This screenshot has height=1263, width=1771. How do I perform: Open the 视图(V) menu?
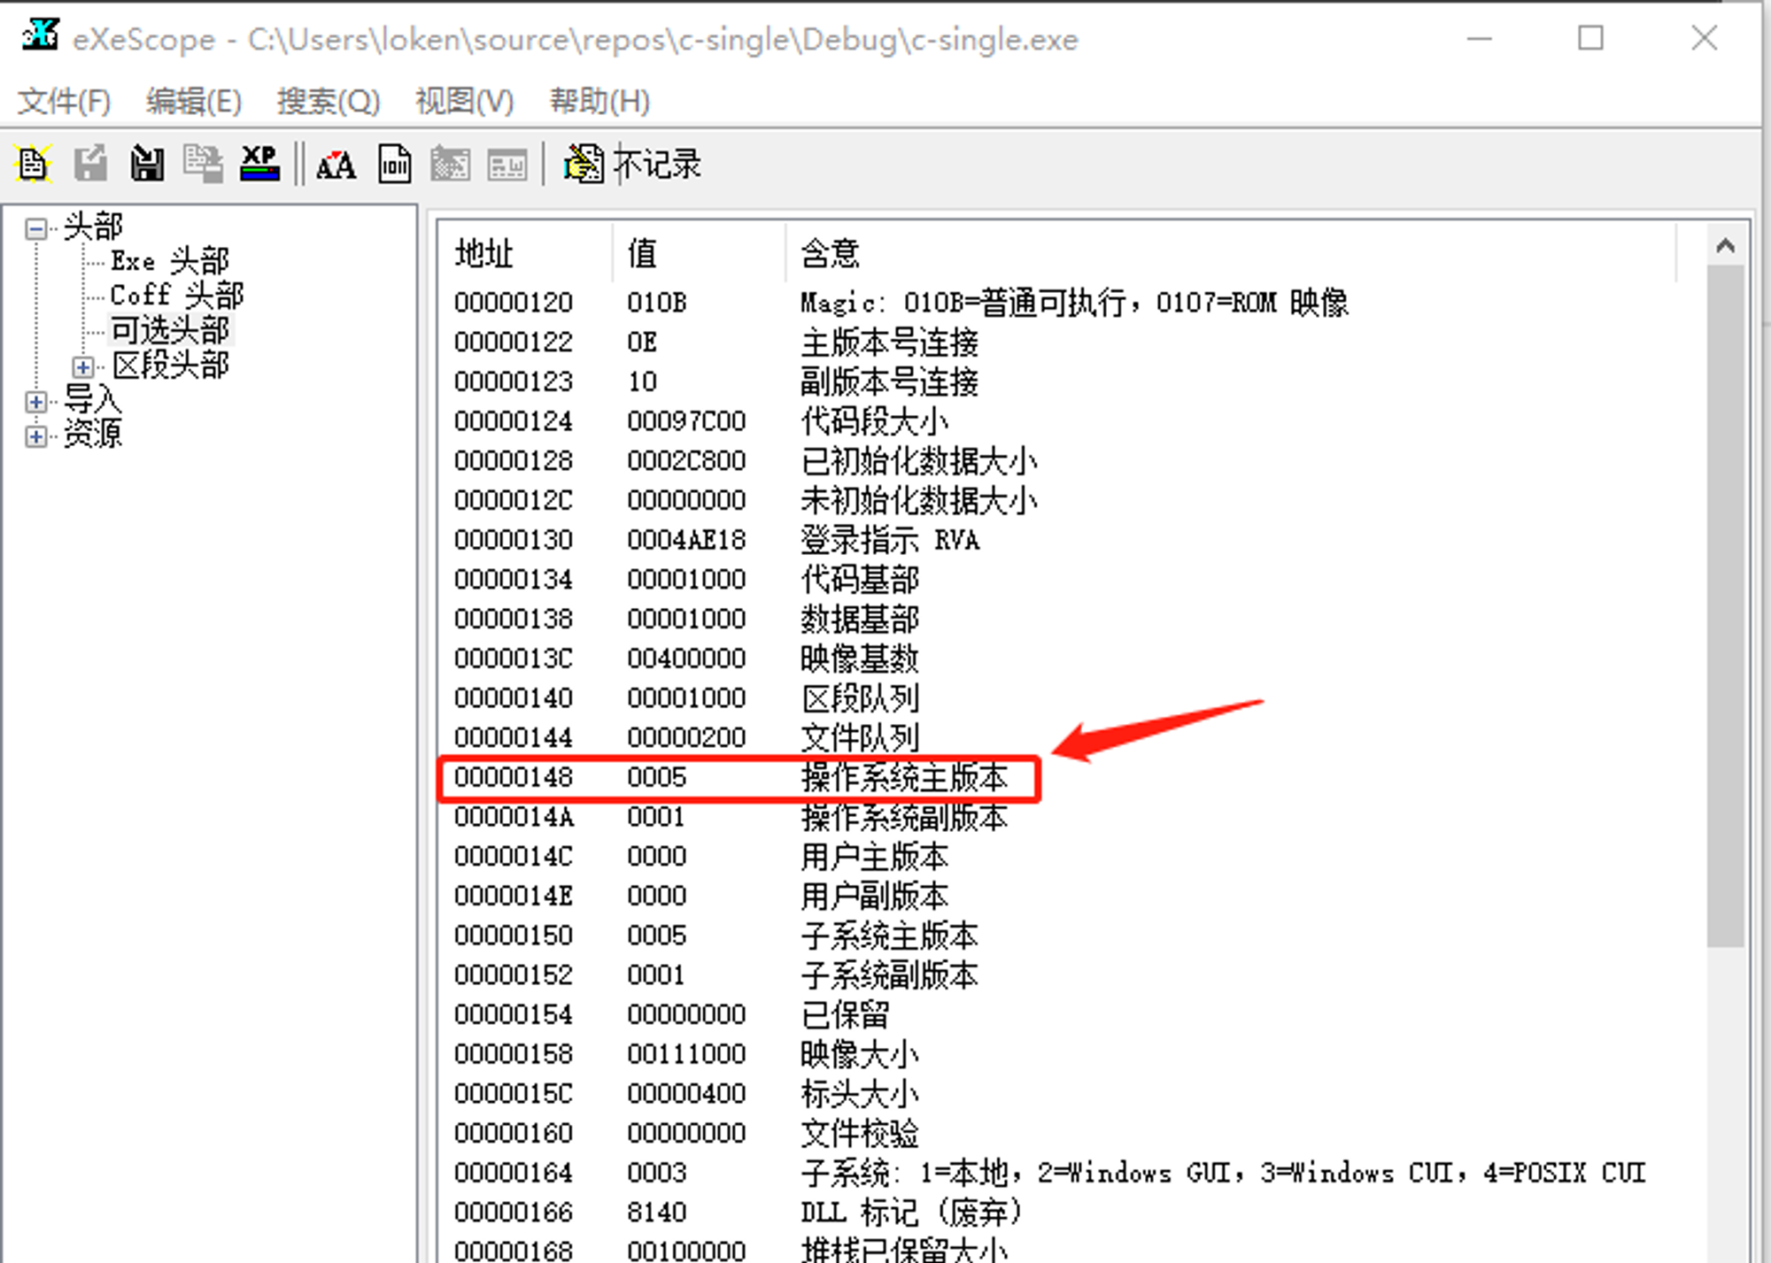point(465,101)
